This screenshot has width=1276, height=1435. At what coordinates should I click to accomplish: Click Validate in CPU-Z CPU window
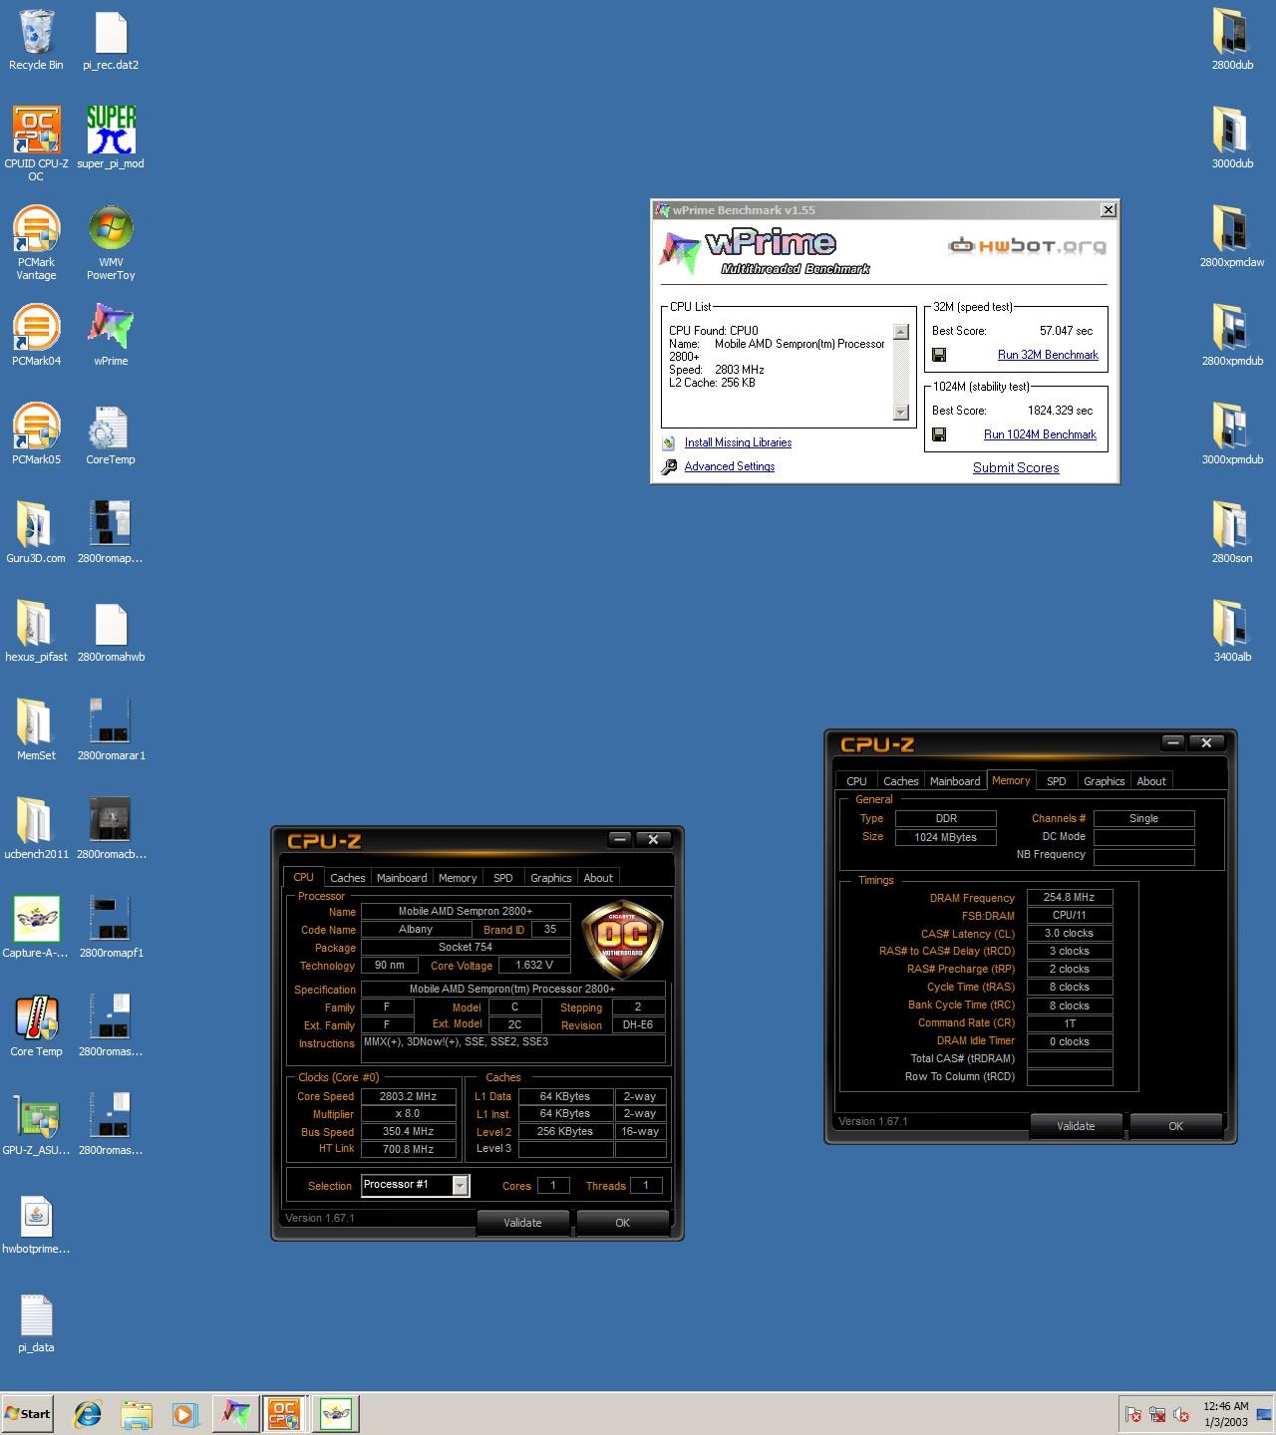click(x=522, y=1223)
